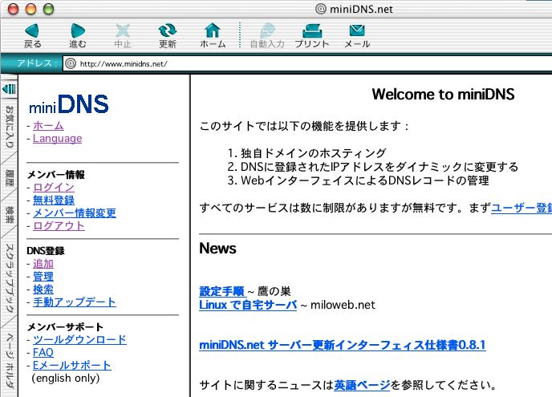Open the Language link

[58, 138]
